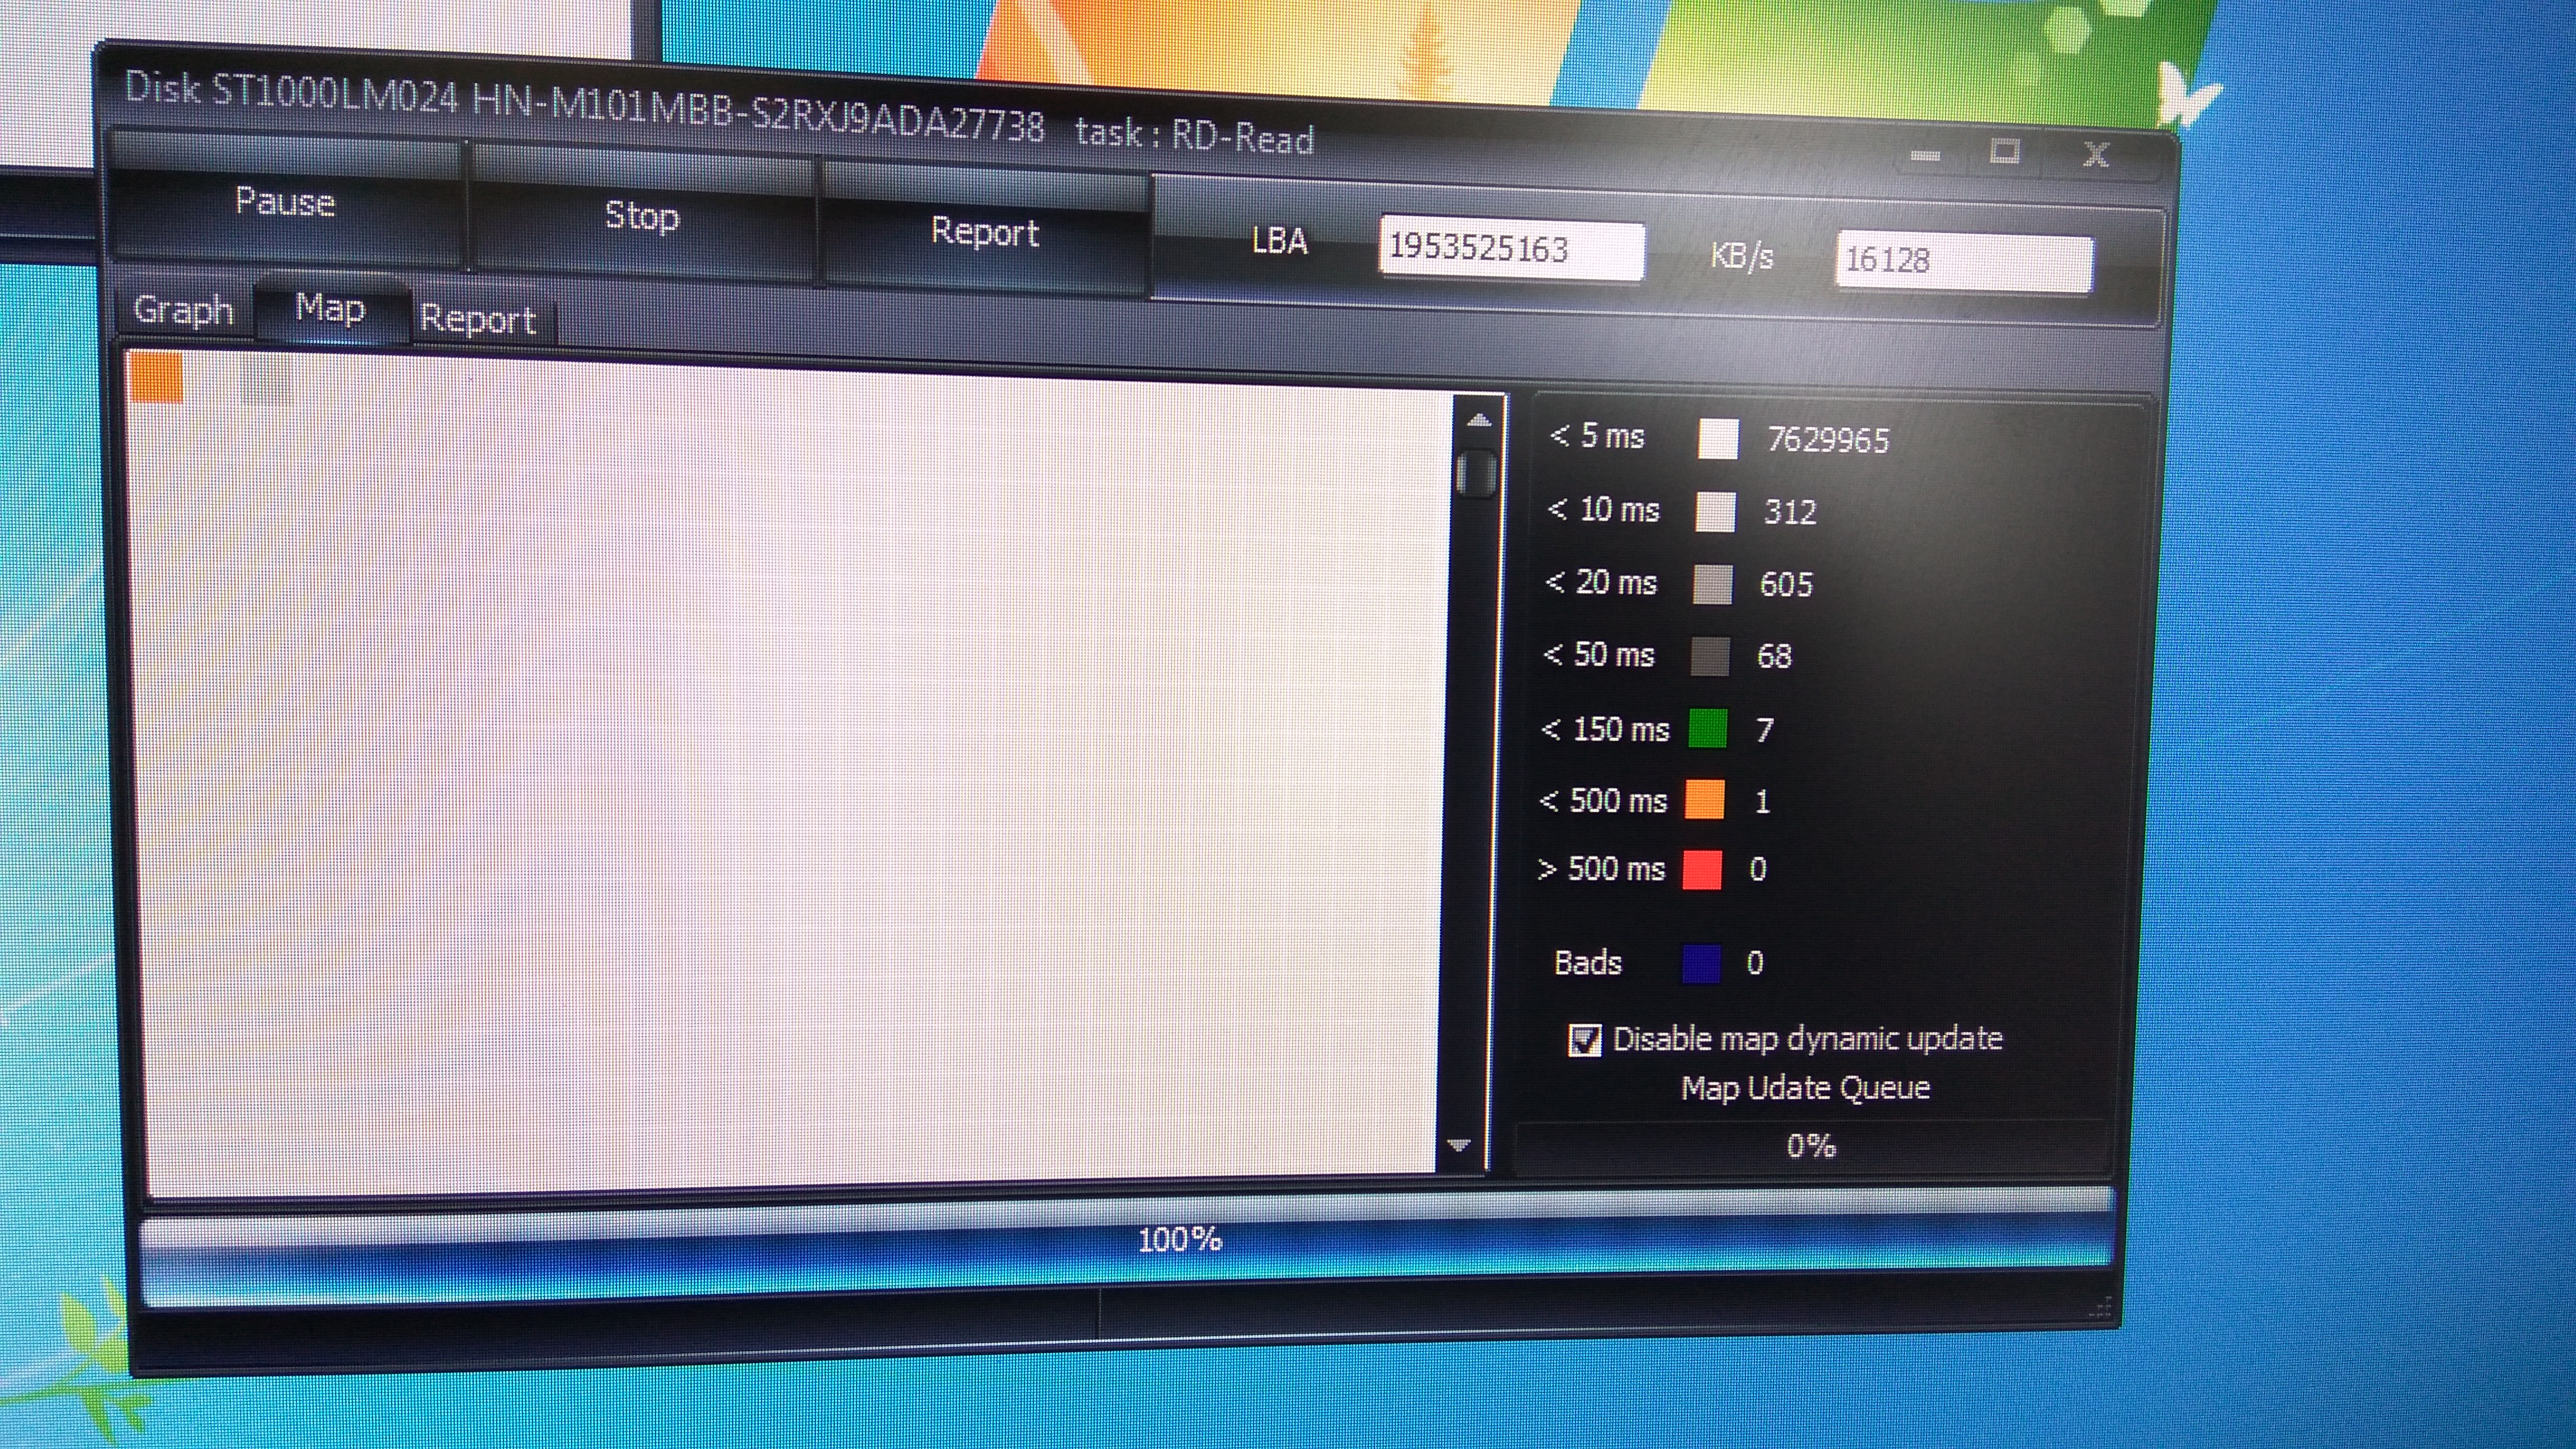Image resolution: width=2576 pixels, height=1449 pixels.
Task: Open the Report tab
Action: pos(478,320)
